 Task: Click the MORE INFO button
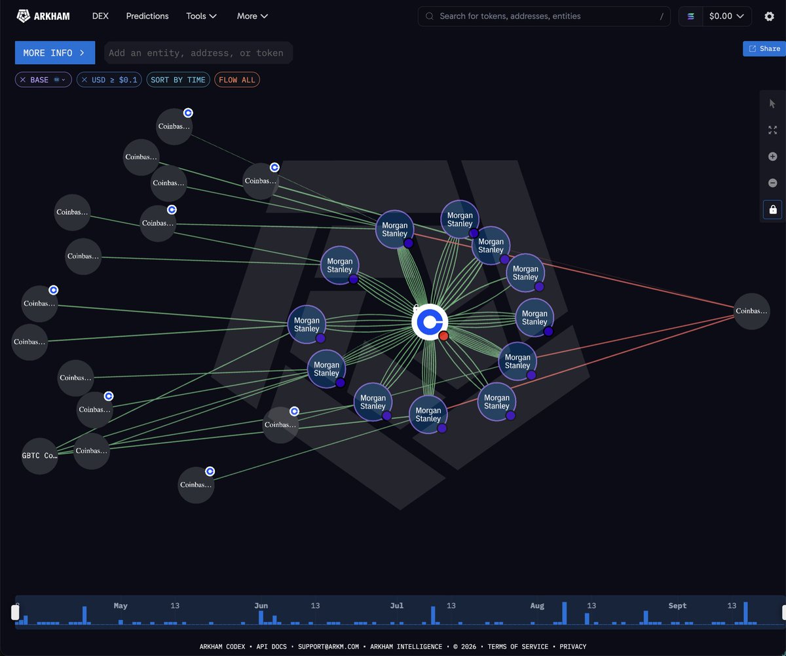[x=55, y=53]
